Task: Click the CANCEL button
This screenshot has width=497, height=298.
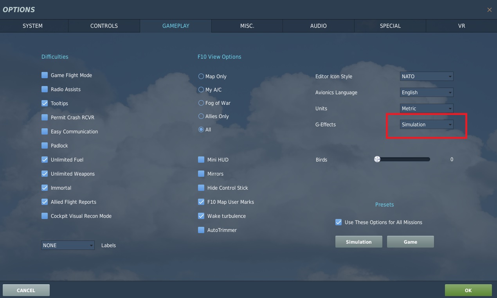Action: (26, 290)
